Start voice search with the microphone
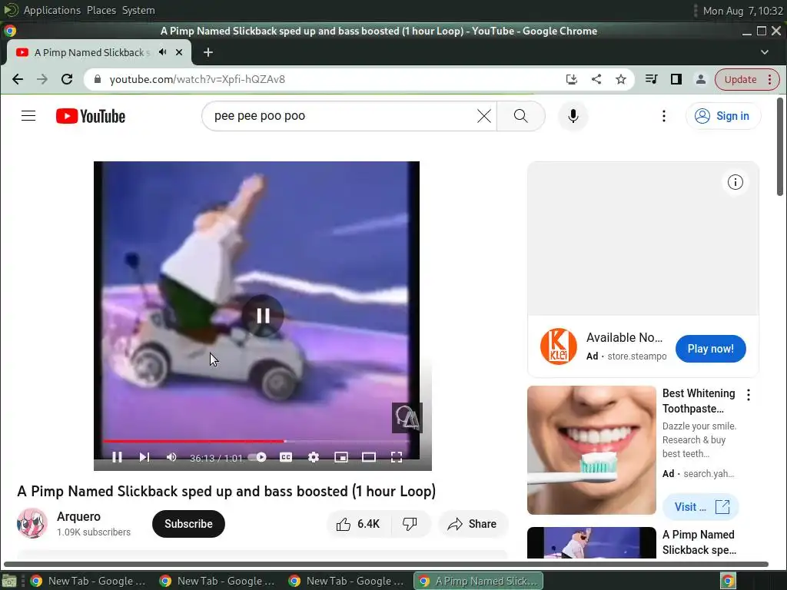Image resolution: width=787 pixels, height=590 pixels. 573,116
